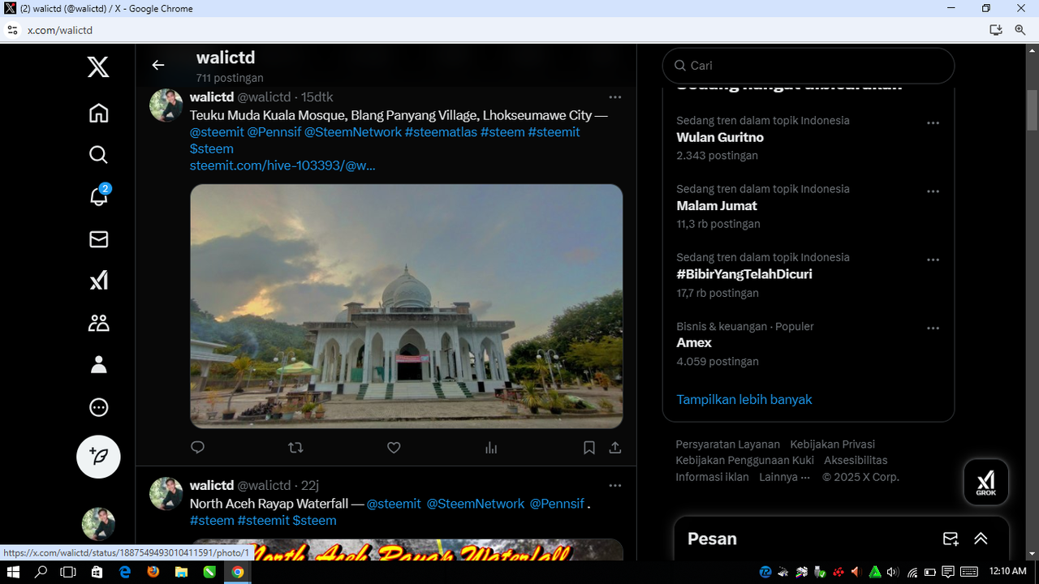1039x584 pixels.
Task: Open Explore via the sidebar magnifier icon
Action: [98, 155]
